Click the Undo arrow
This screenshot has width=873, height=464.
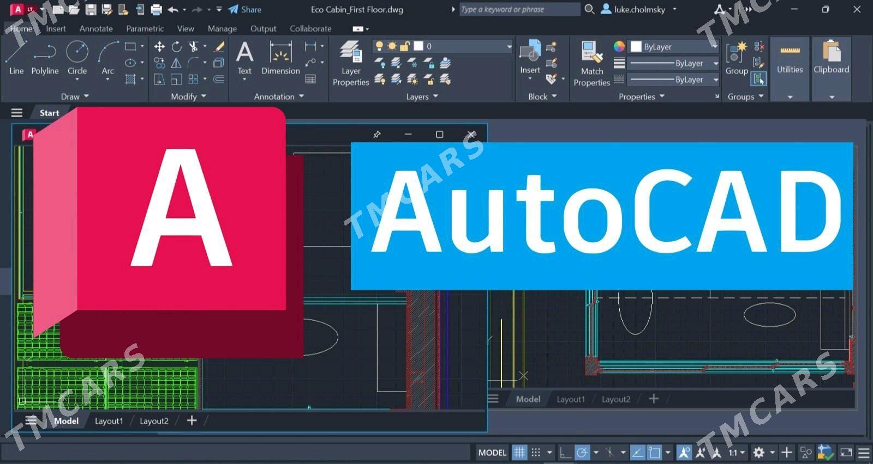[173, 9]
